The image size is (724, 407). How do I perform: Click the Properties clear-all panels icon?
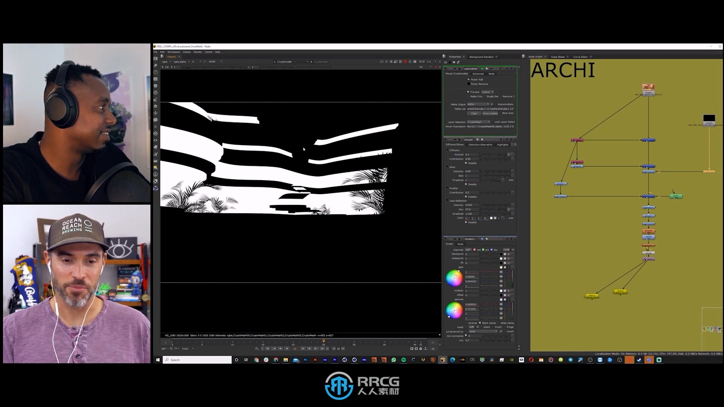(x=454, y=63)
